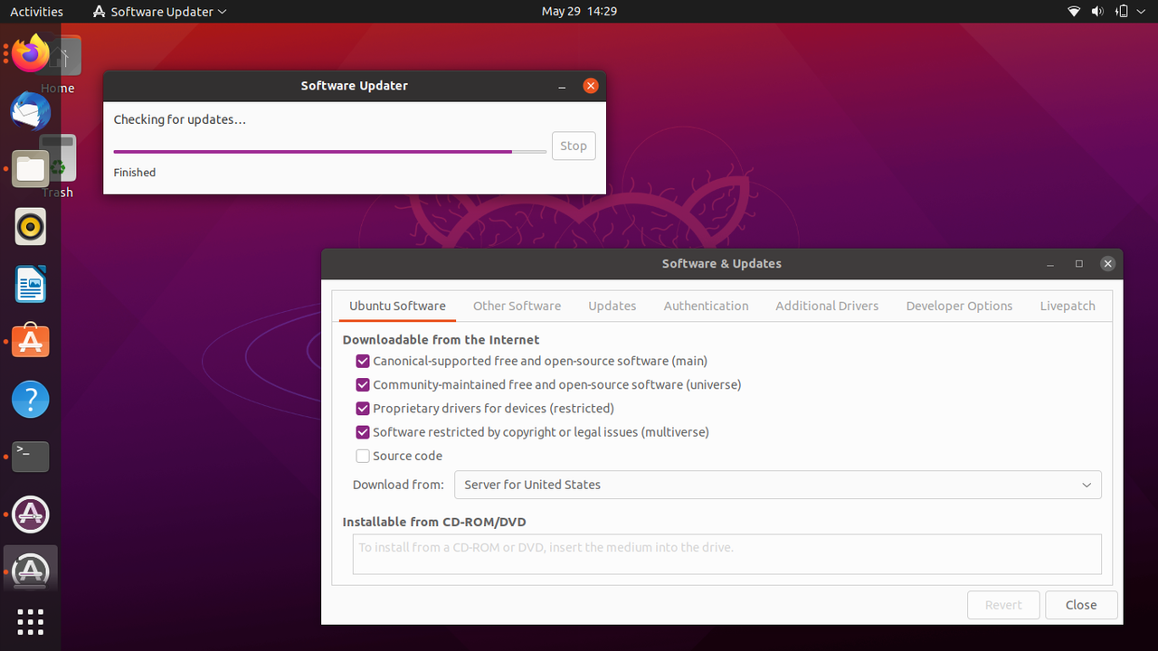Toggle Canonical-supported (main) checkbox
Image resolution: width=1158 pixels, height=651 pixels.
(363, 361)
